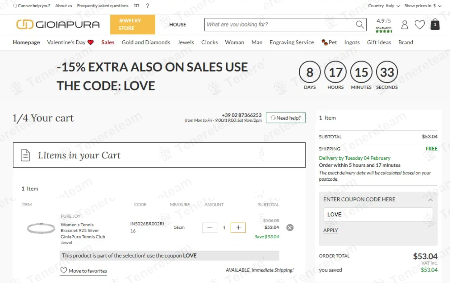450x283 pixels.
Task: Click the Need help? button
Action: click(286, 118)
